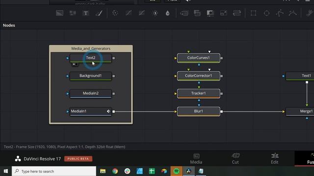Click the output square of Tracker1 node

coord(221,93)
